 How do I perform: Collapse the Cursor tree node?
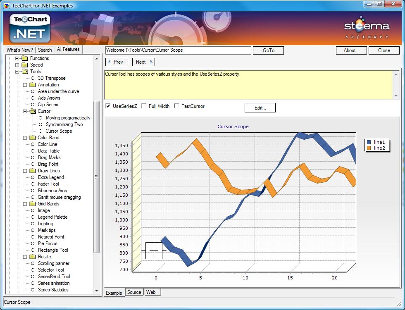tap(25, 111)
